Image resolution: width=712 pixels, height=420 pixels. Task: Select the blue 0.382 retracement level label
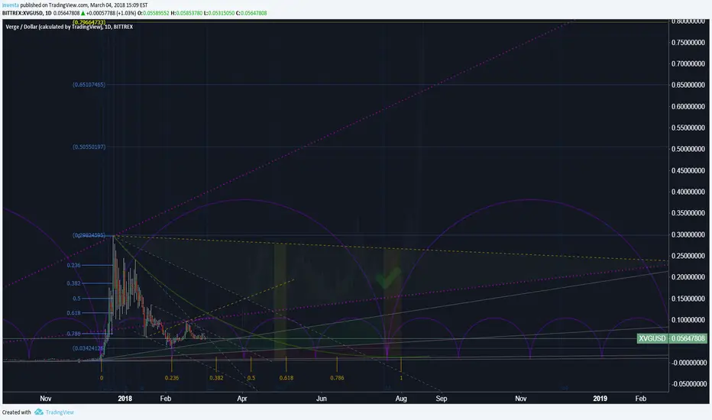pos(73,283)
